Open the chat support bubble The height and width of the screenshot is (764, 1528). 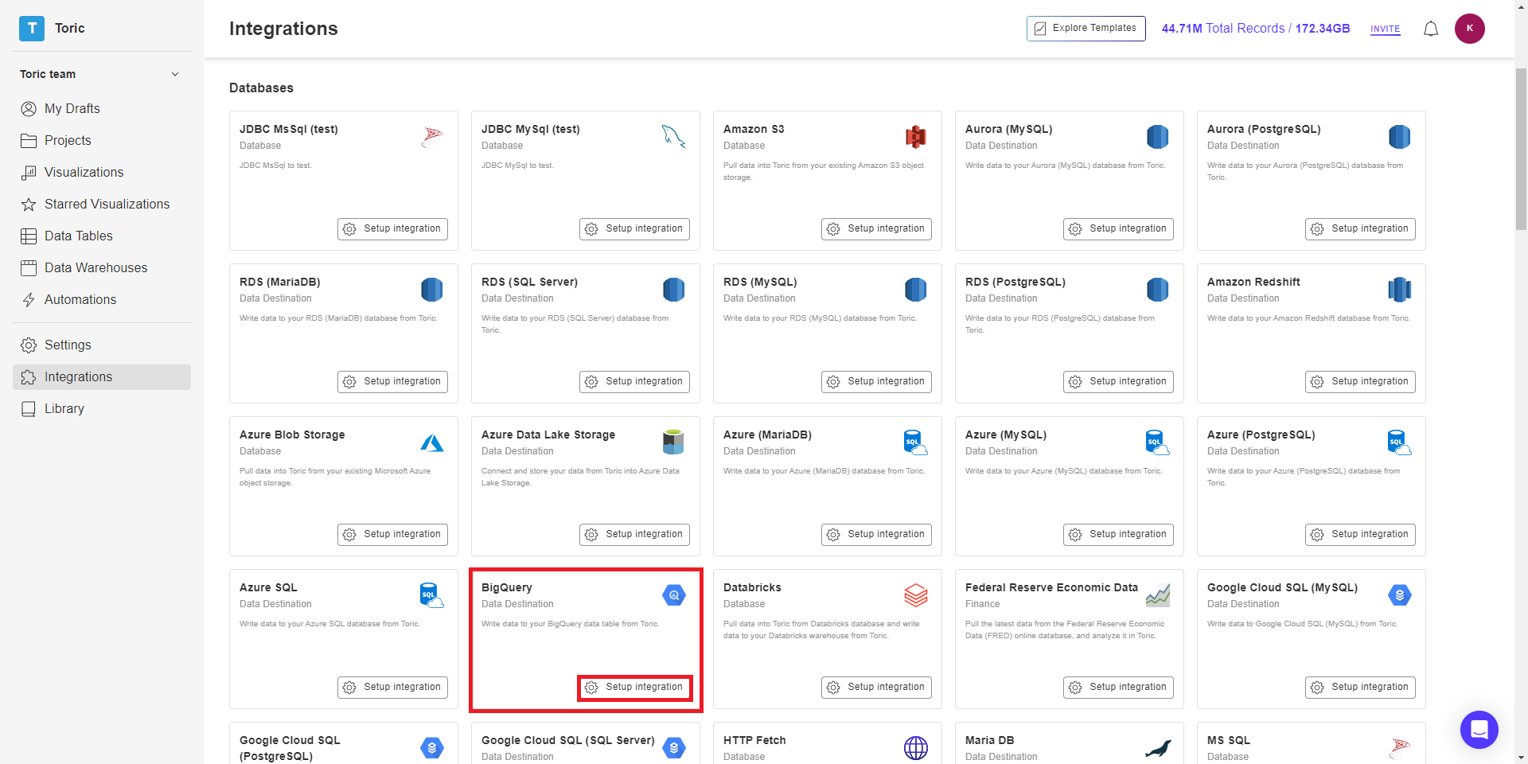pyautogui.click(x=1479, y=730)
